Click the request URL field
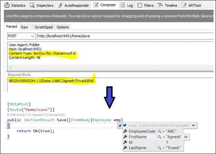Viewport: 216px width, 154px height. [125, 36]
